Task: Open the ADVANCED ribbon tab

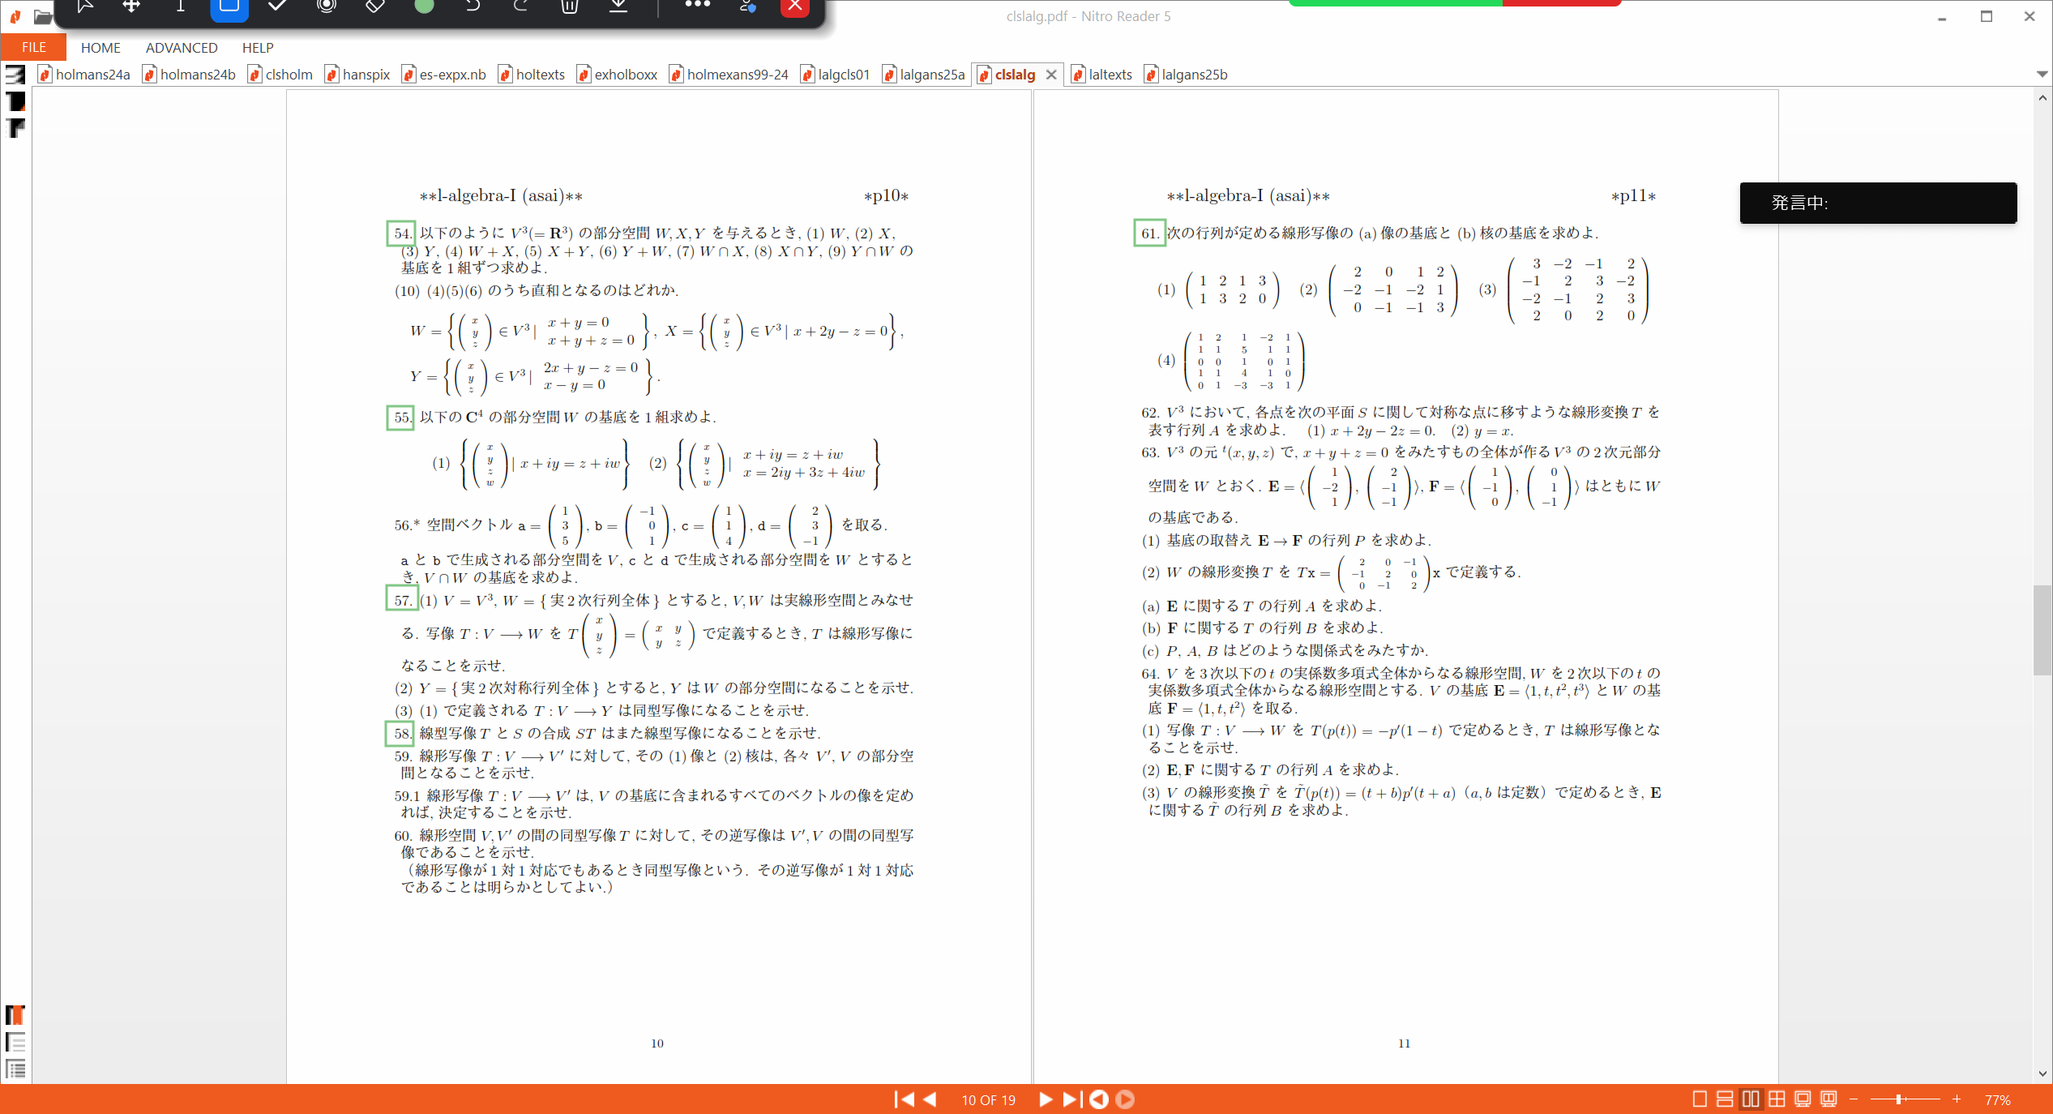Action: [x=182, y=48]
